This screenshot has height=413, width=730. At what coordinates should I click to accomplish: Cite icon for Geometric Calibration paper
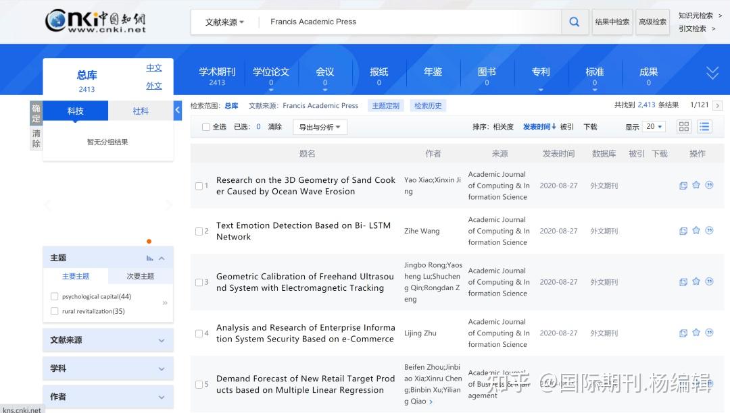click(x=709, y=281)
